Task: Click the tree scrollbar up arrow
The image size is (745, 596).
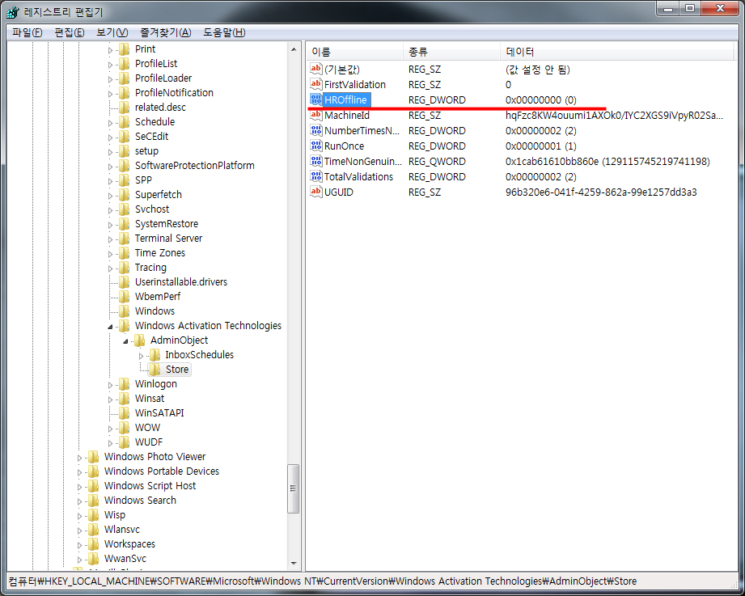Action: (x=294, y=49)
